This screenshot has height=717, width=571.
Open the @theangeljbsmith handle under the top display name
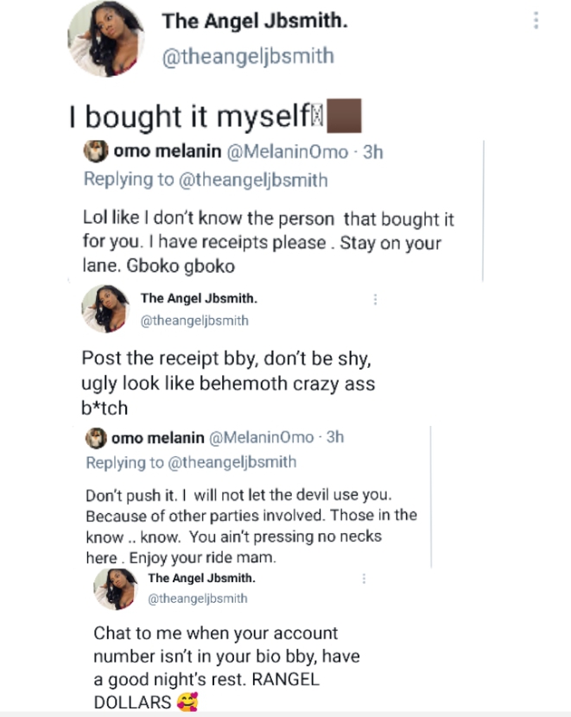click(x=248, y=57)
